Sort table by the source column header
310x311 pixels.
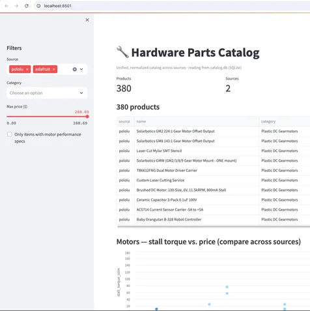point(124,121)
